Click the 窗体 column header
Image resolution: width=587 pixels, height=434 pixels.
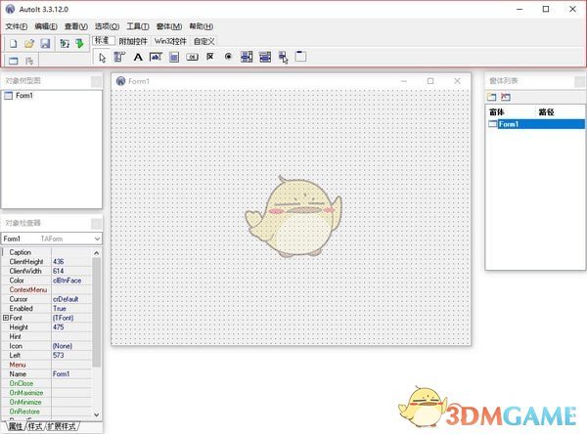click(x=497, y=111)
